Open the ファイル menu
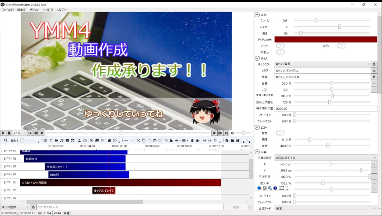The image size is (382, 216). (8, 10)
